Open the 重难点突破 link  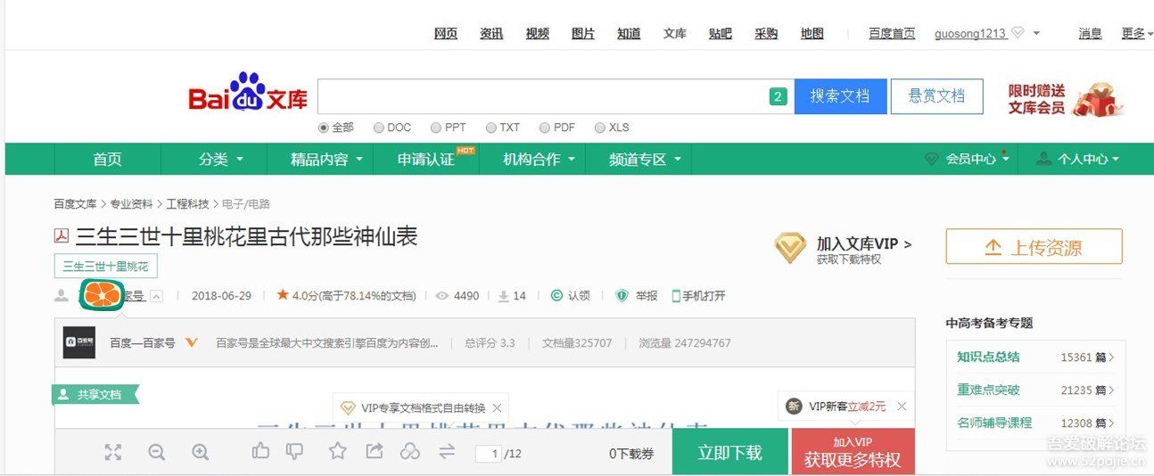988,390
